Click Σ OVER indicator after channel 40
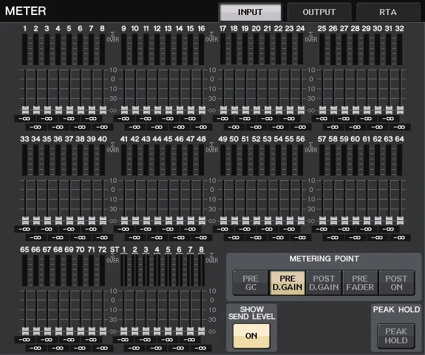 point(113,148)
